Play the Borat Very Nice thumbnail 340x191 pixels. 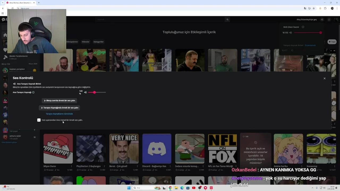124,149
